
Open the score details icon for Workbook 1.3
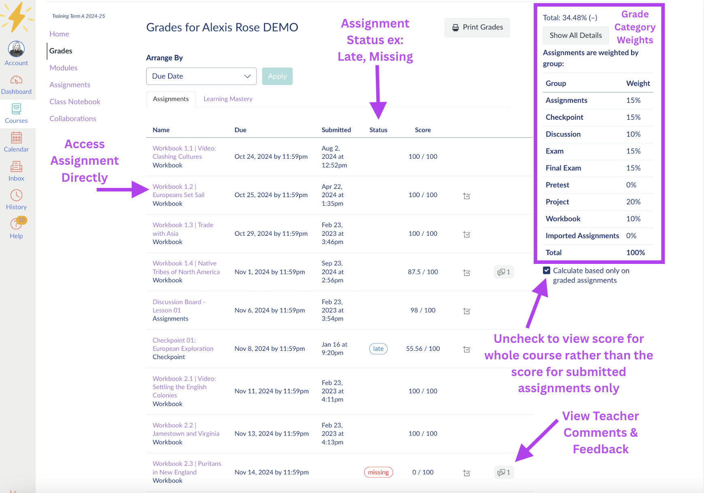point(467,234)
